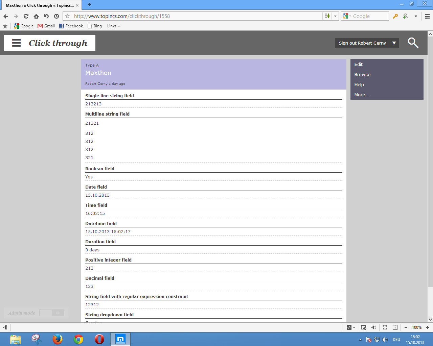Select Browse in the side menu
This screenshot has width=433, height=346.
click(362, 75)
